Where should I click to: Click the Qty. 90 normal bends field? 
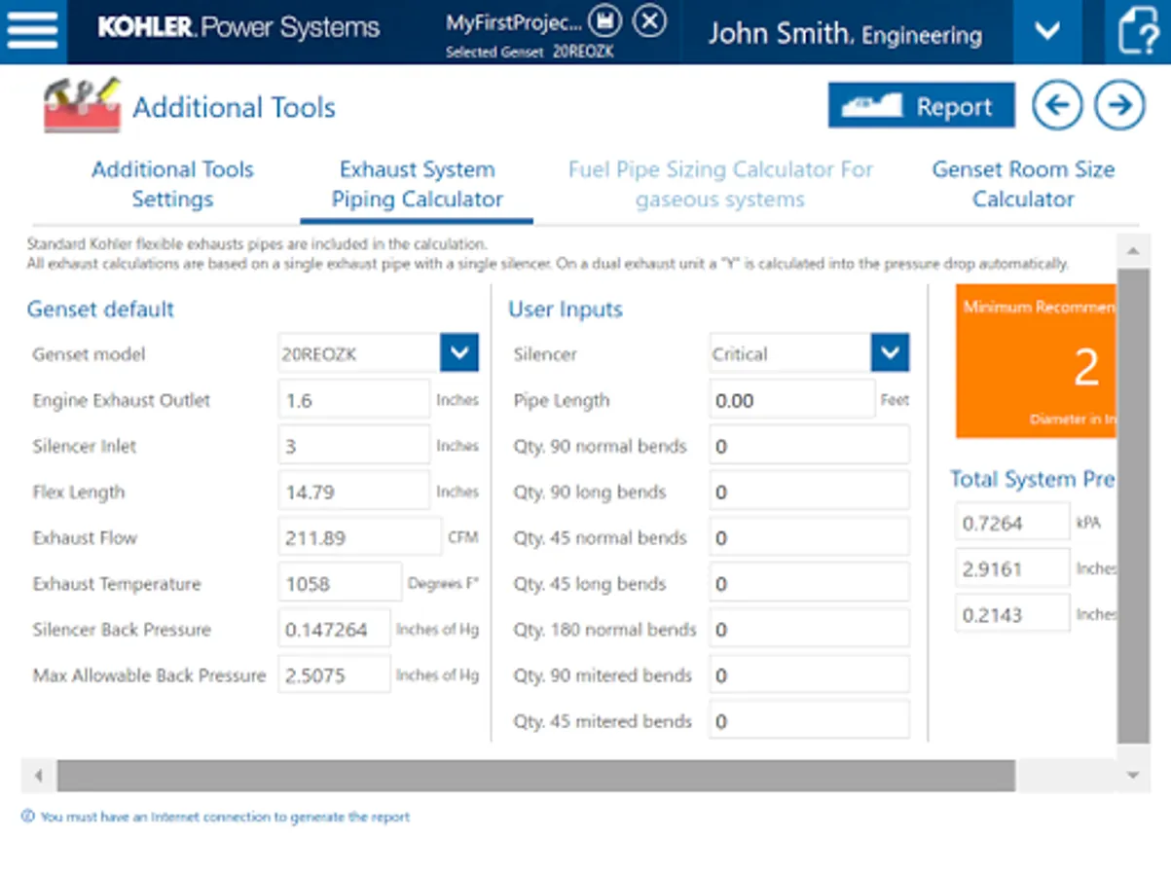(809, 446)
